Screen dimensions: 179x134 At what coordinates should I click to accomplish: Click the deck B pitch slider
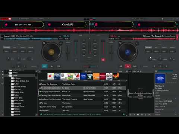pyautogui.click(x=111, y=52)
